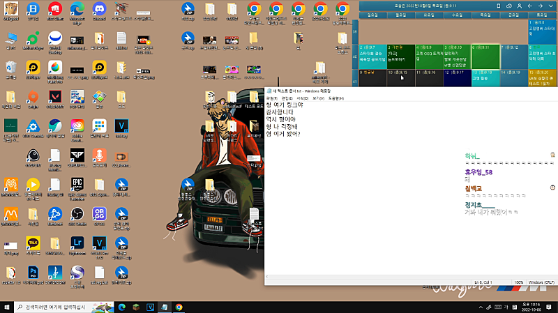Viewport: 558px width, 313px height.
Task: Open the Windows Start menu
Action: coord(8,307)
